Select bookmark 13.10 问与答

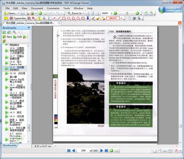[x=17, y=73]
